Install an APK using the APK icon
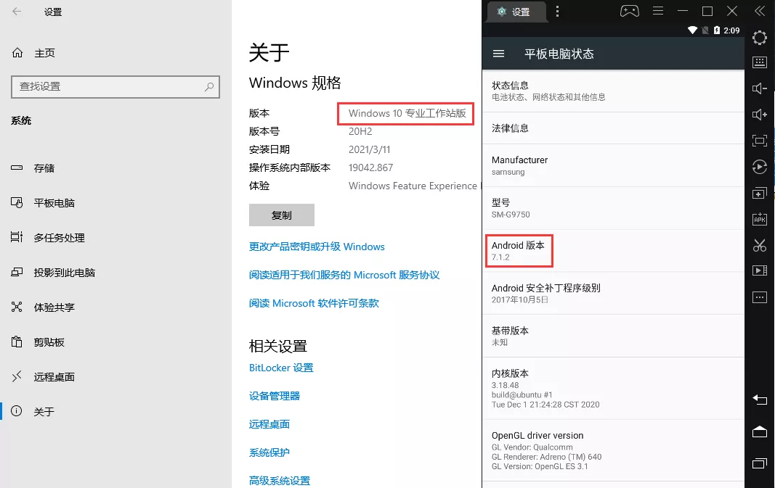The height and width of the screenshot is (488, 775). pos(760,218)
